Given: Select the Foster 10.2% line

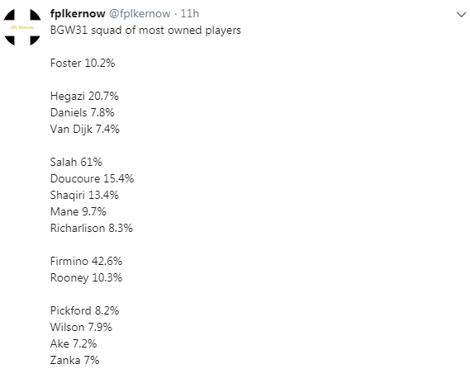Looking at the screenshot, I should point(83,64).
